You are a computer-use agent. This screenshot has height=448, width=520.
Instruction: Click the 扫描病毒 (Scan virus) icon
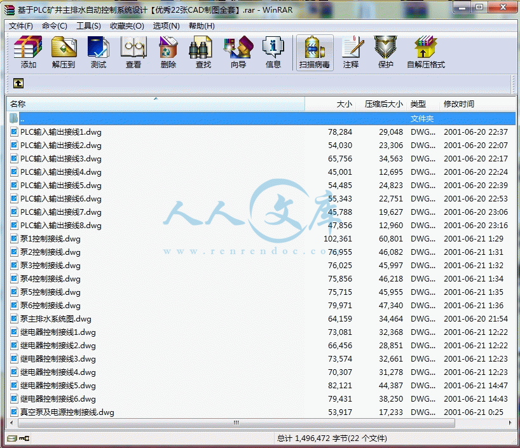click(315, 52)
